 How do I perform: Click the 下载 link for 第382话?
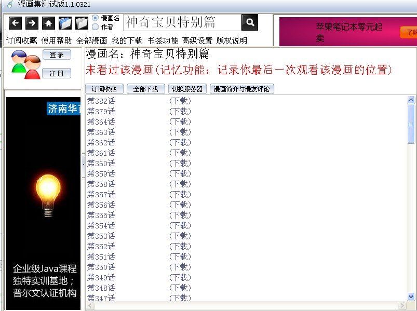(x=180, y=101)
